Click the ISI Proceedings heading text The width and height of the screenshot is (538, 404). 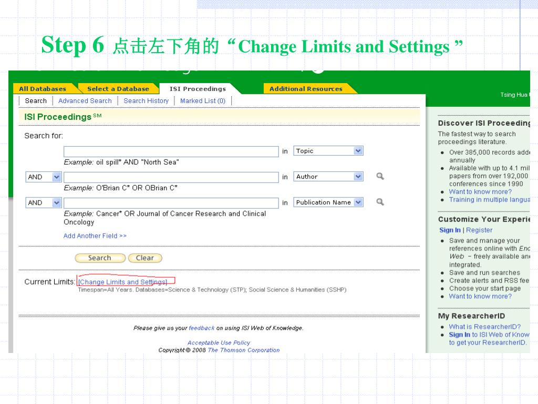click(x=63, y=117)
